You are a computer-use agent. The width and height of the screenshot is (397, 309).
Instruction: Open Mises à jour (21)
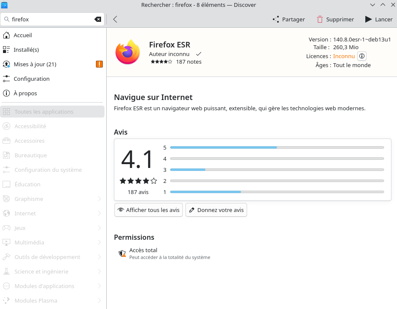pos(35,64)
